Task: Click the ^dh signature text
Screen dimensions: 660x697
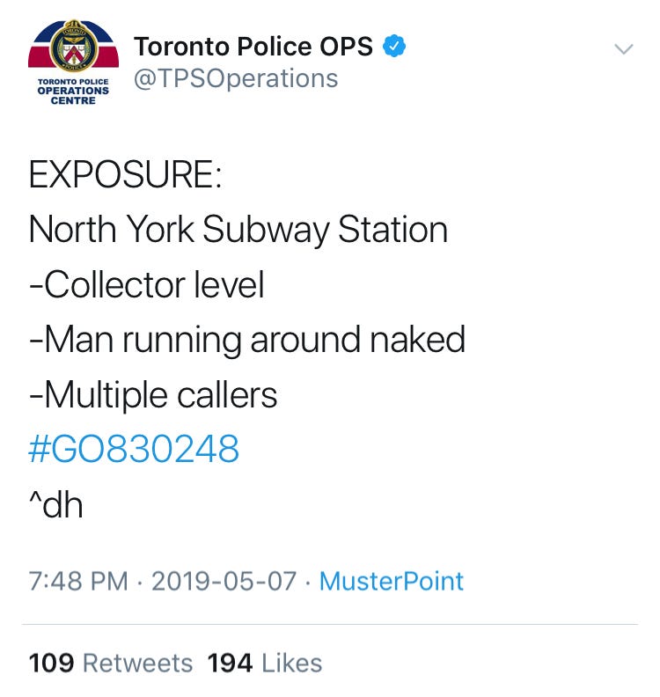Action: click(x=56, y=504)
